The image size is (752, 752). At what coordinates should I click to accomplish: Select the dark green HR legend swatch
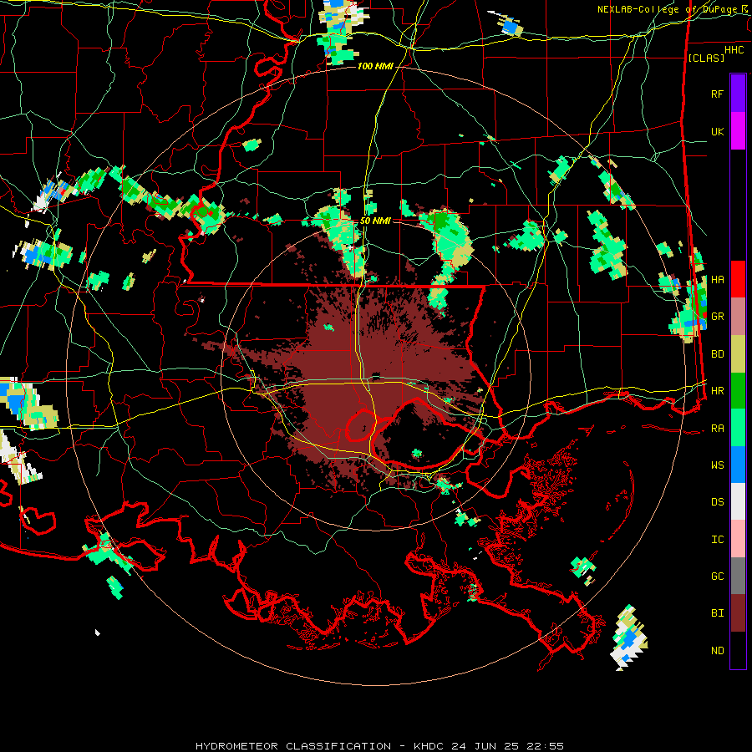pos(738,391)
